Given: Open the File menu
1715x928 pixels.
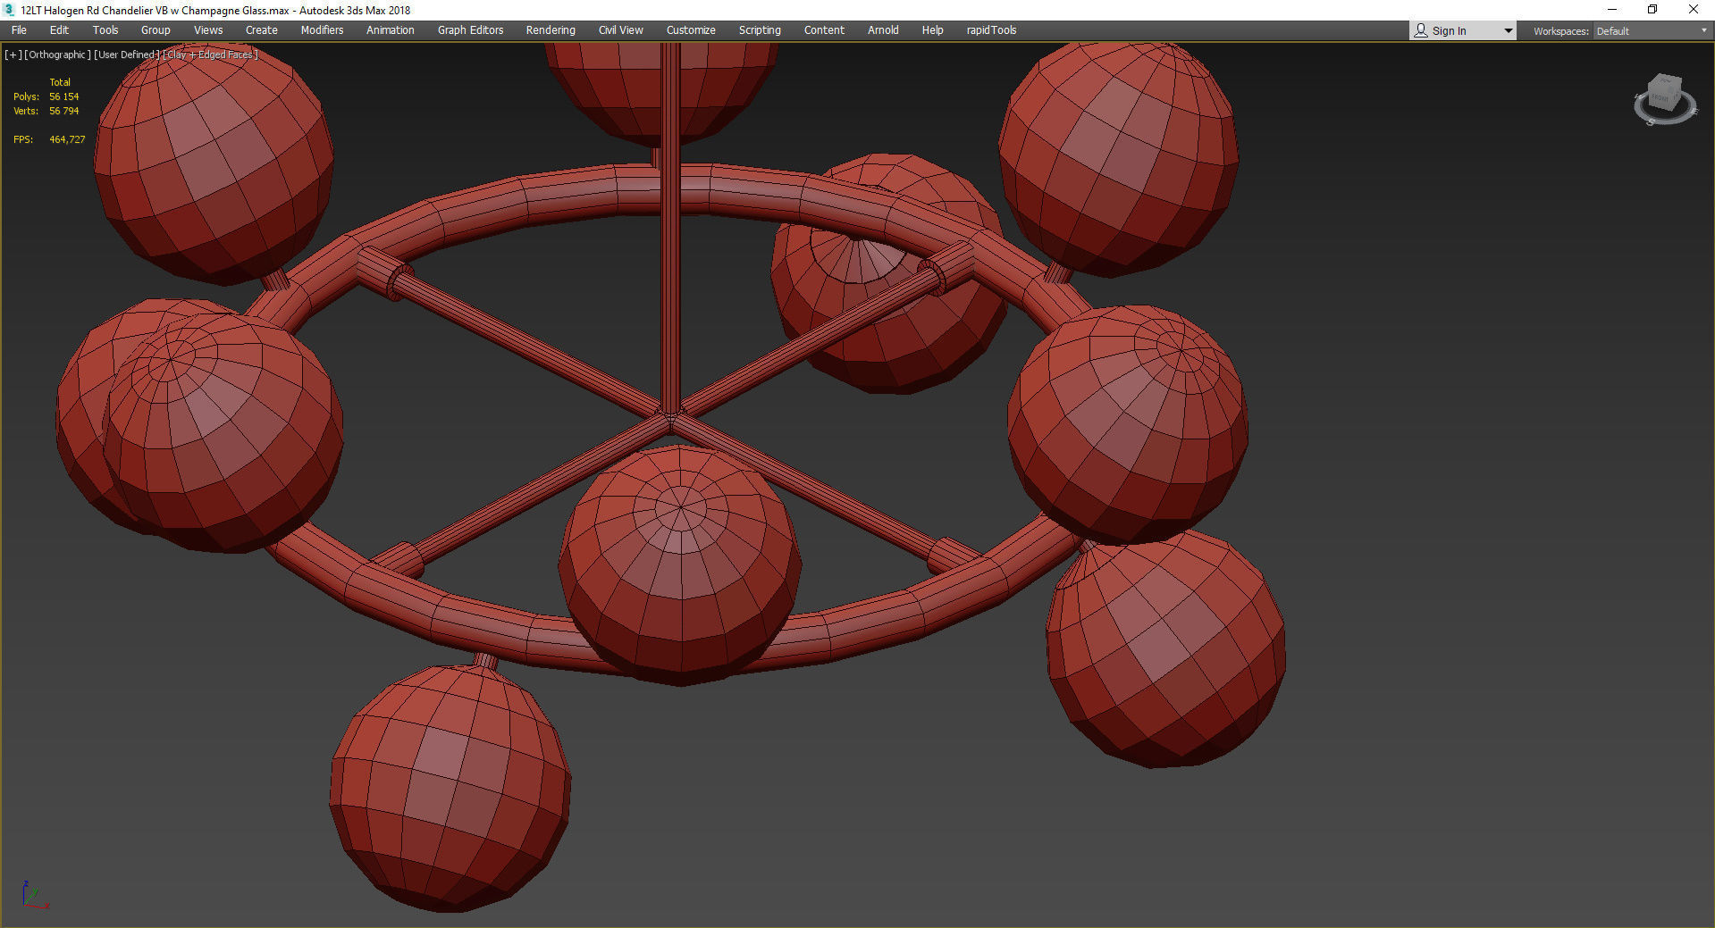Looking at the screenshot, I should [x=19, y=30].
